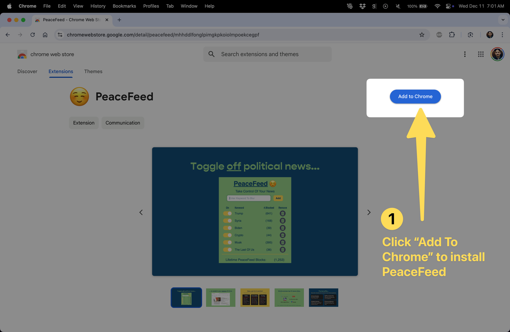Open the Google account avatar in web store
The width and height of the screenshot is (510, 332).
[x=498, y=54]
